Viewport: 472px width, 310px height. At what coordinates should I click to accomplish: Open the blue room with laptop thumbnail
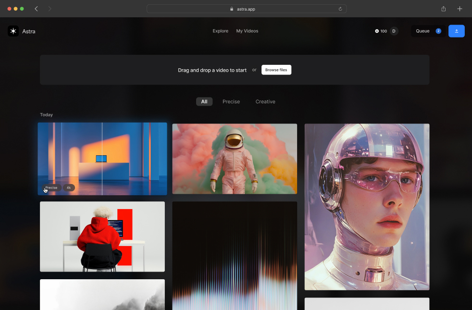102,159
